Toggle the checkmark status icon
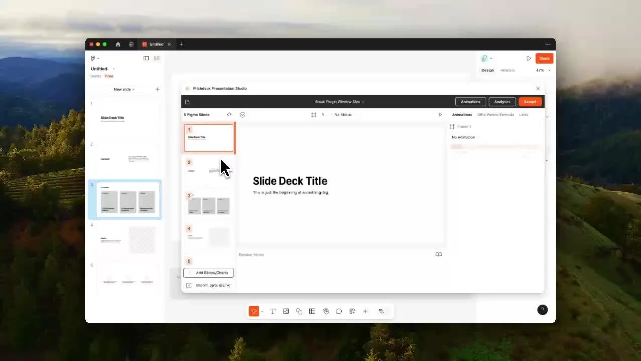 click(x=243, y=115)
